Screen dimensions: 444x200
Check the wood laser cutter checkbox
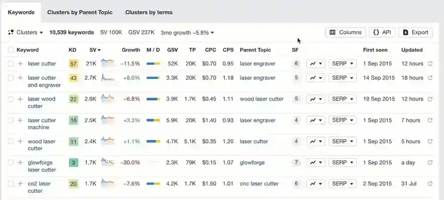click(11, 141)
